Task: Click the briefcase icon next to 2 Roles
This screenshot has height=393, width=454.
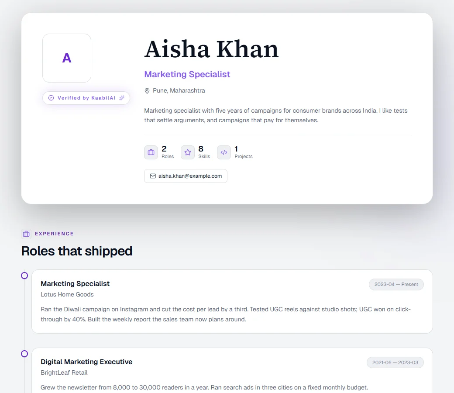Action: 151,152
